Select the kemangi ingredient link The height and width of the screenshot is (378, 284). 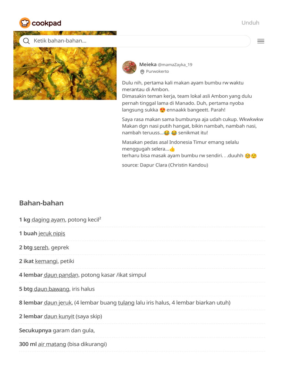[46, 261]
